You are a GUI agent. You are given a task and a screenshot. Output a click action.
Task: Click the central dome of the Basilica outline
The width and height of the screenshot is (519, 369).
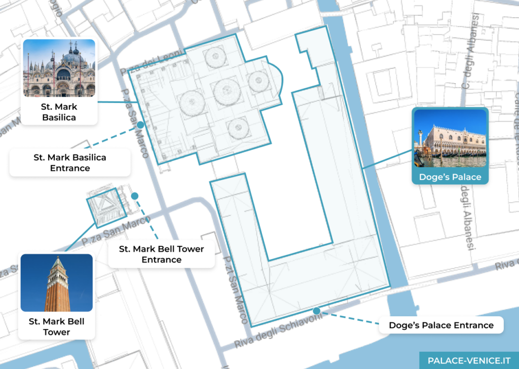pyautogui.click(x=227, y=92)
